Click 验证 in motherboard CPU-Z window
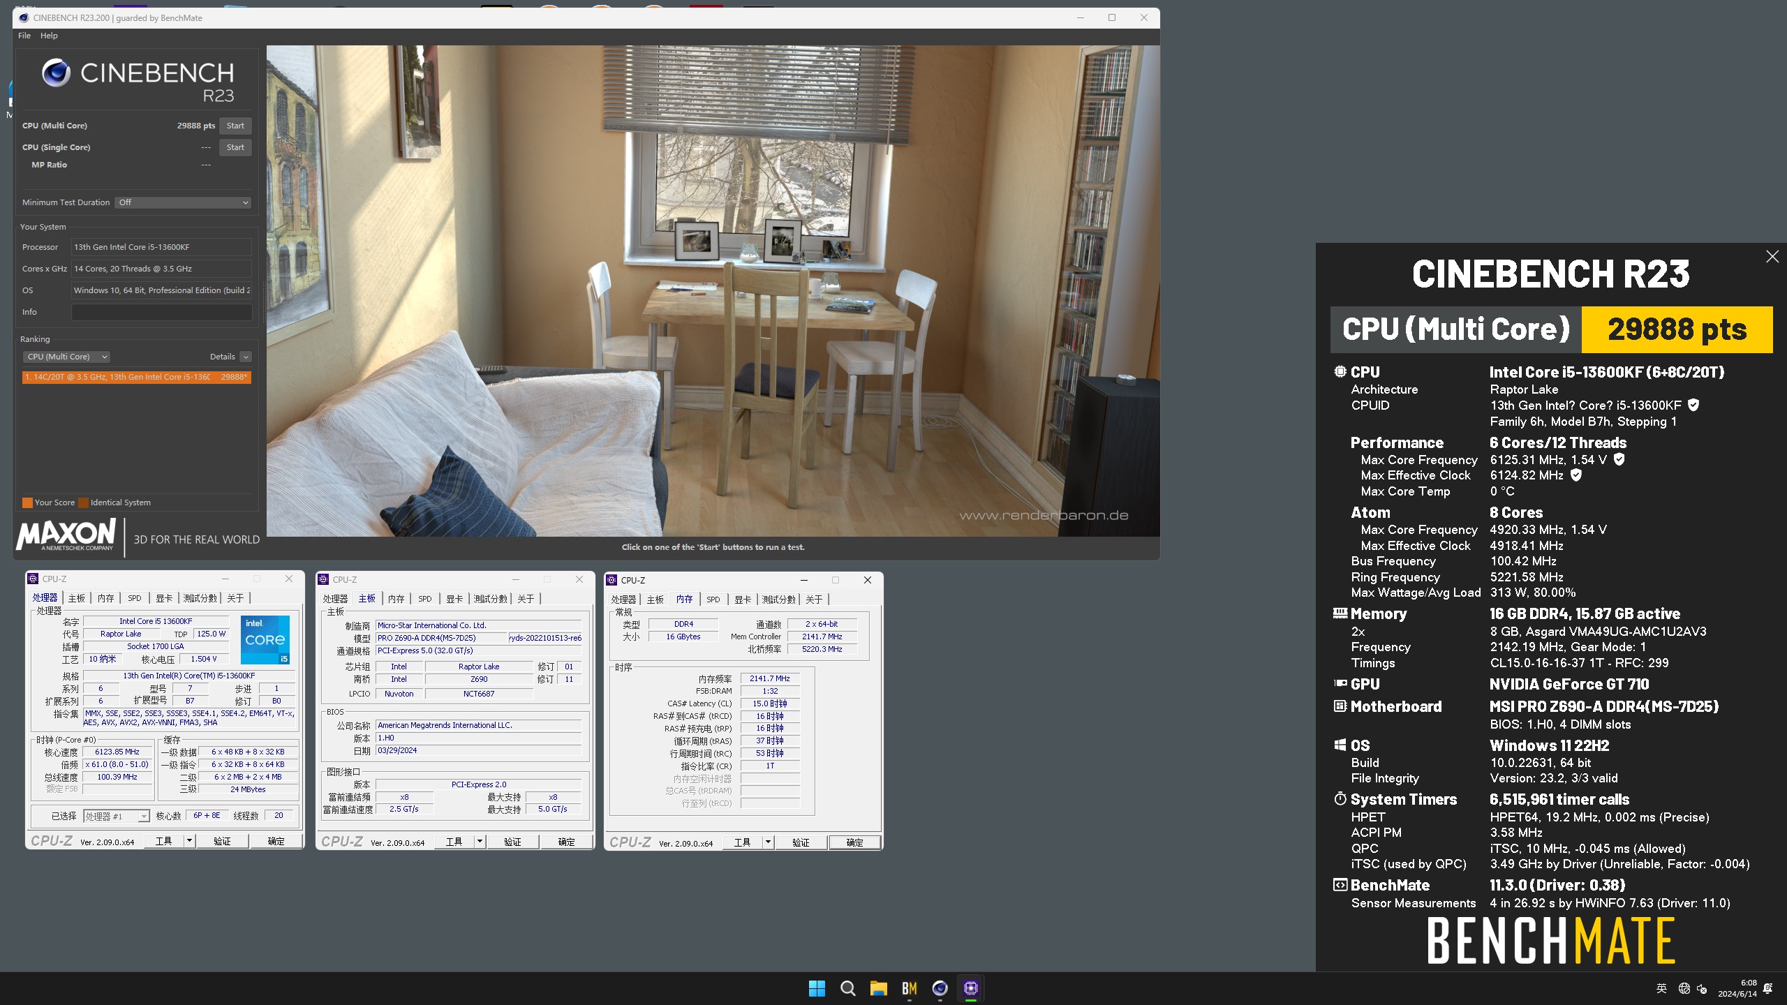This screenshot has width=1787, height=1005. 512,842
